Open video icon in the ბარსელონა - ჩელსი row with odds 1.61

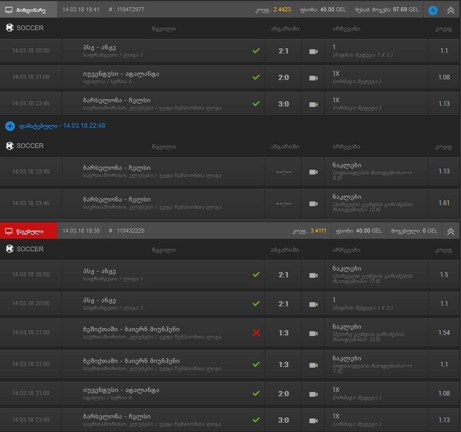pos(314,204)
